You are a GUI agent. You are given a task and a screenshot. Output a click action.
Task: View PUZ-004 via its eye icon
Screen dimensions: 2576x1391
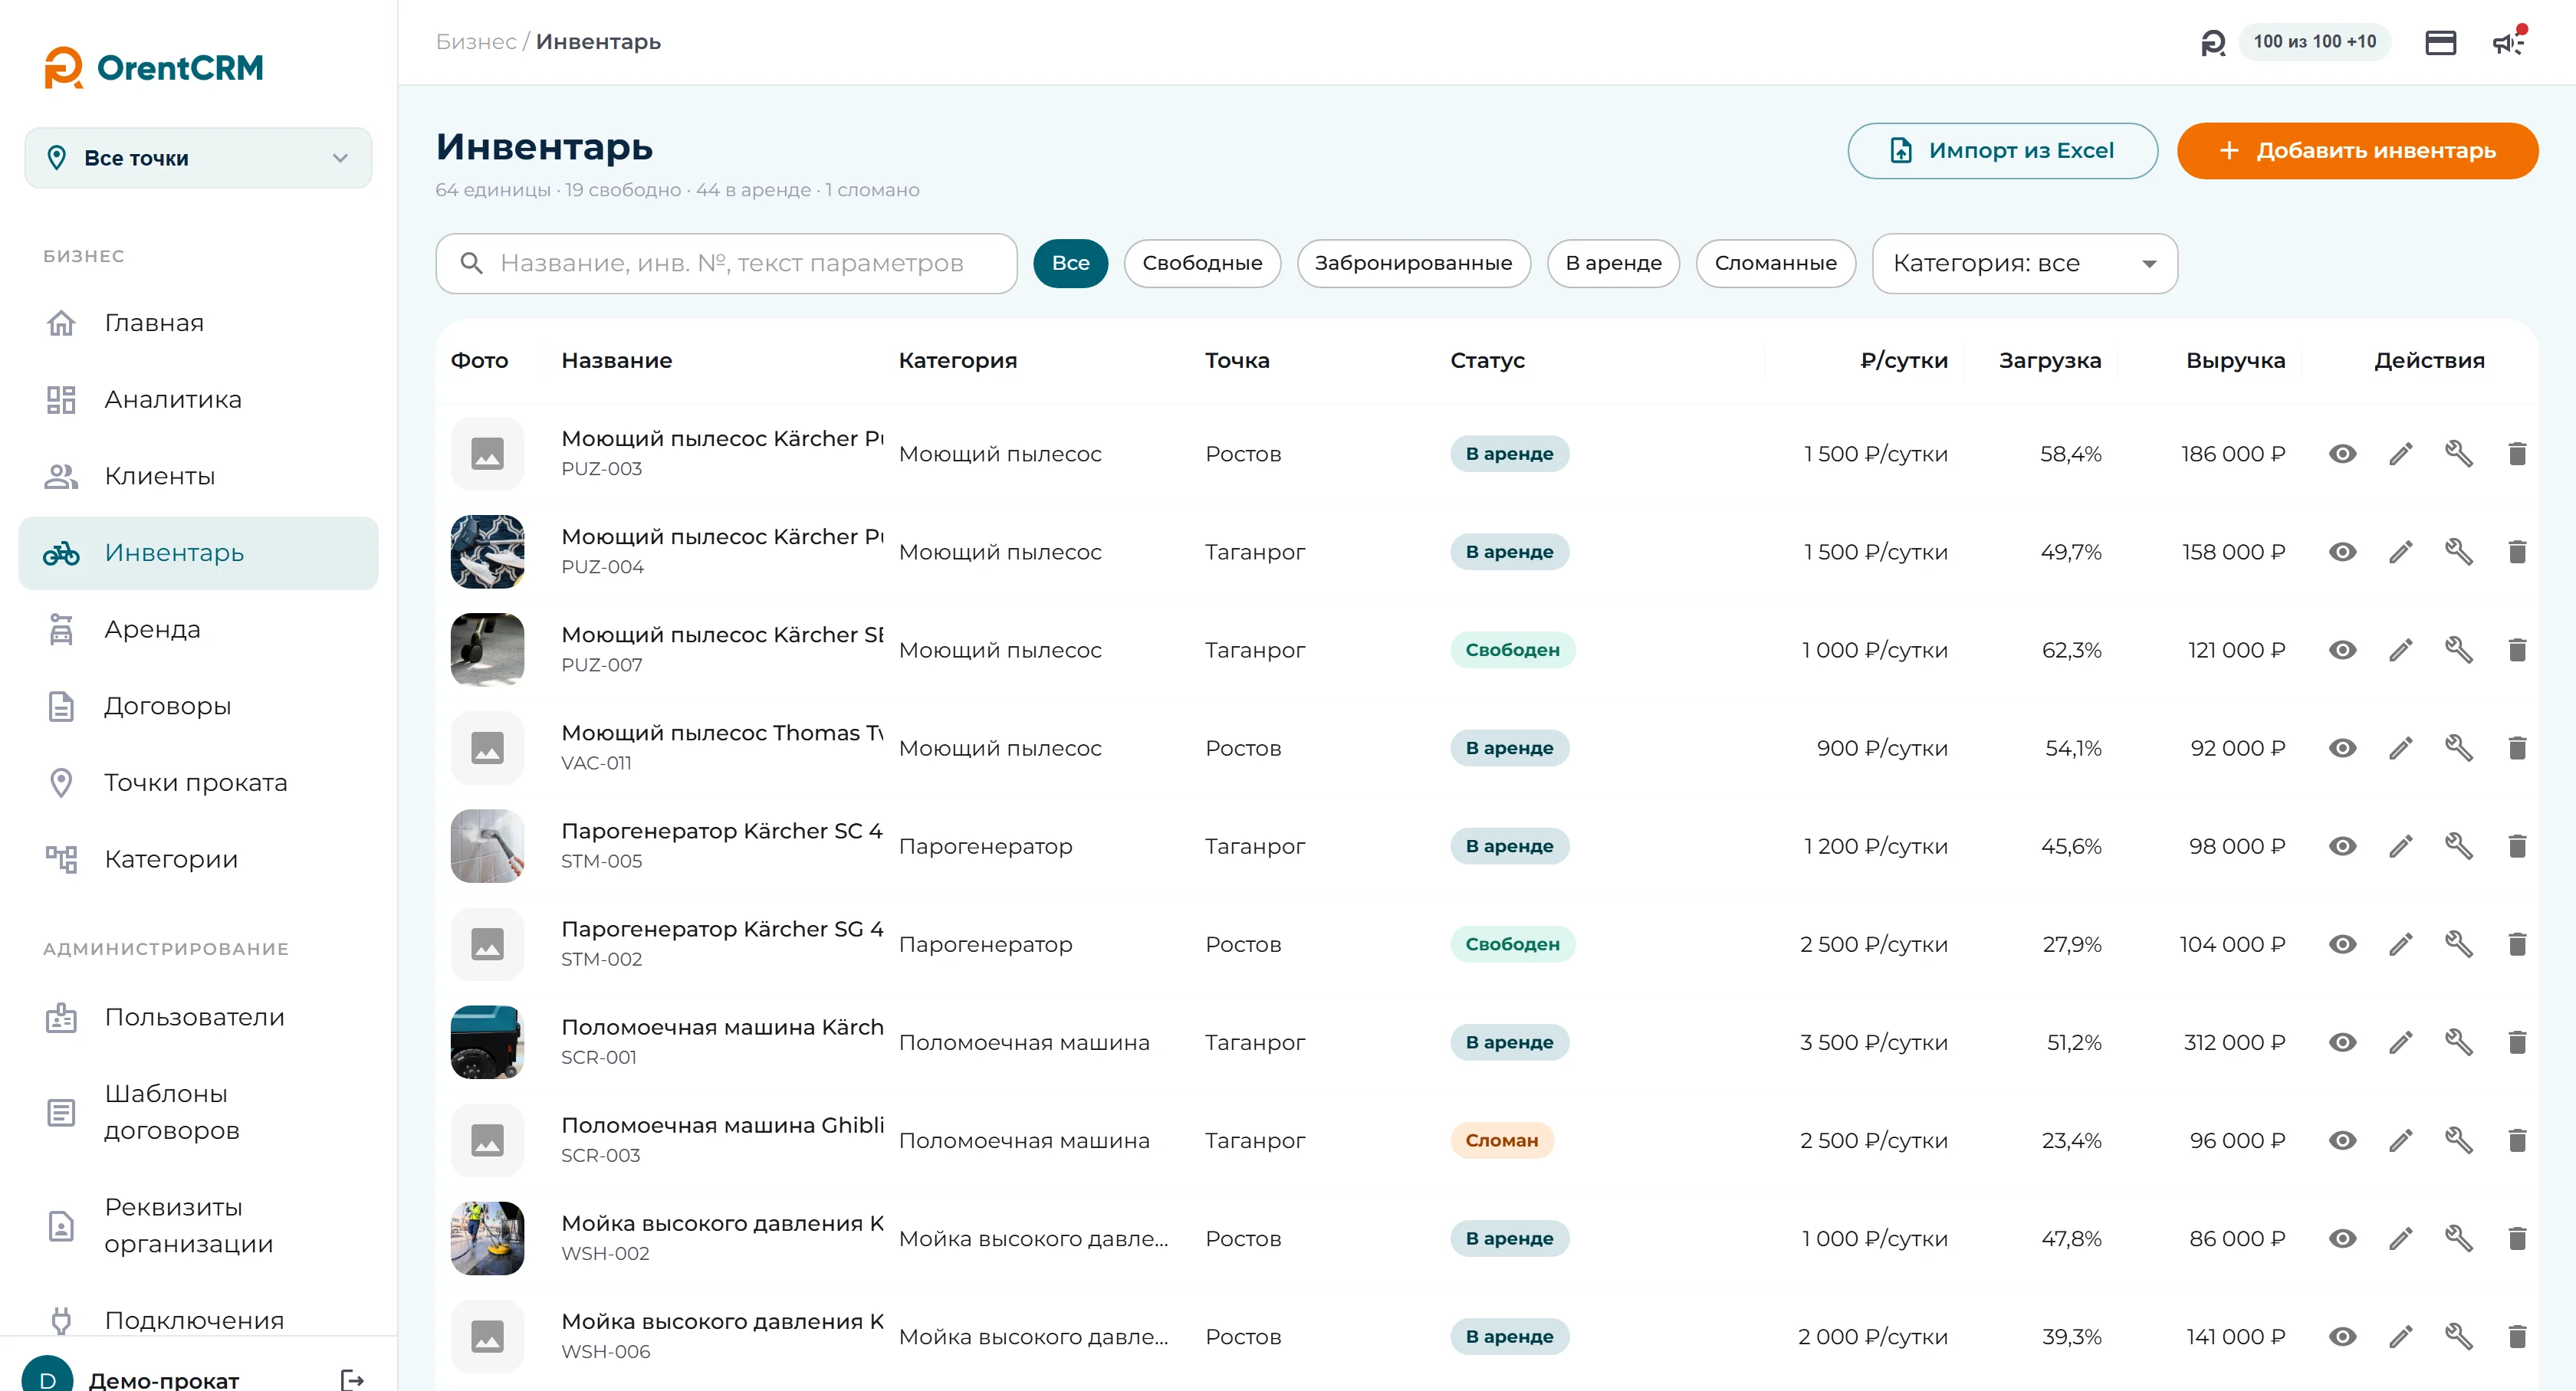(x=2342, y=552)
